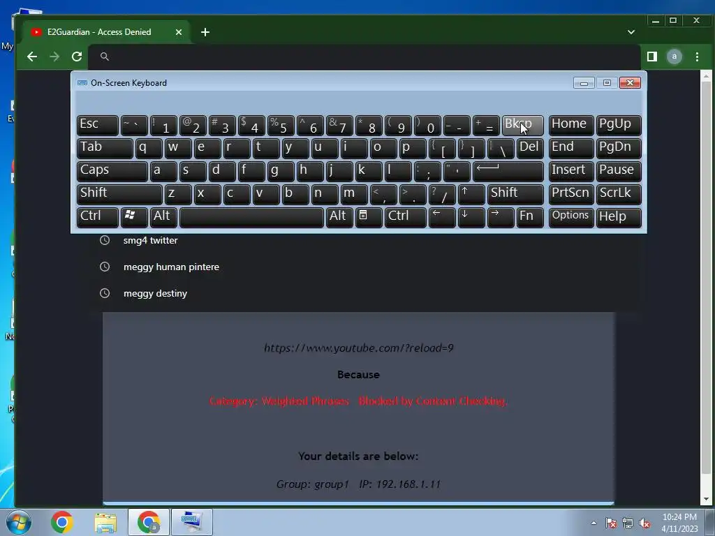Viewport: 715px width, 536px height.
Task: Toggle Chrome's side panel icon
Action: (x=652, y=57)
